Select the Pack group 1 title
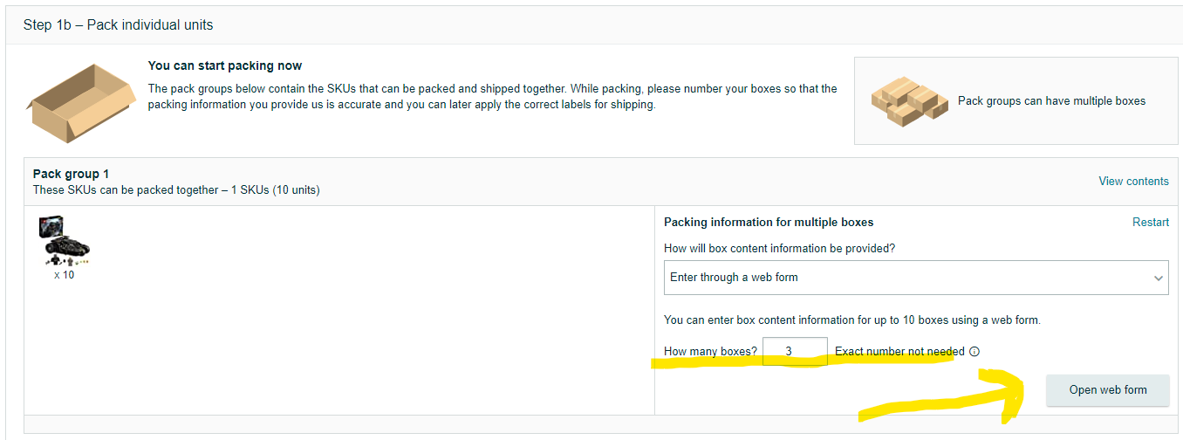1183x440 pixels. [x=71, y=175]
